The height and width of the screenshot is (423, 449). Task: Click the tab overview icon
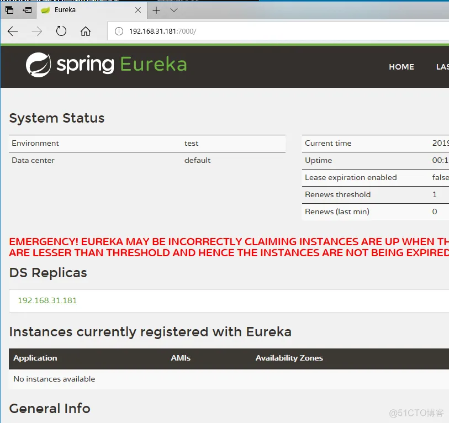tap(9, 10)
